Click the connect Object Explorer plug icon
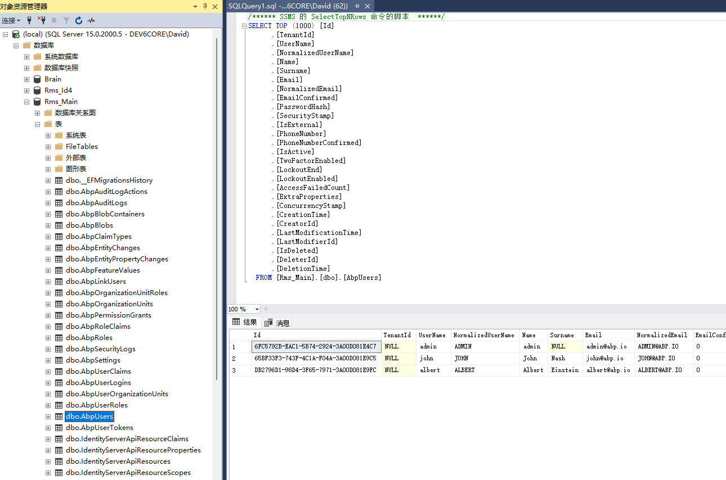The width and height of the screenshot is (726, 480). pos(29,20)
